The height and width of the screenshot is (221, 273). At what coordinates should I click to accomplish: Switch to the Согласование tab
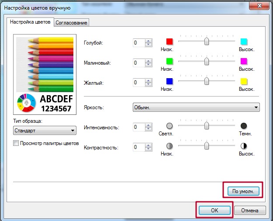pos(71,23)
